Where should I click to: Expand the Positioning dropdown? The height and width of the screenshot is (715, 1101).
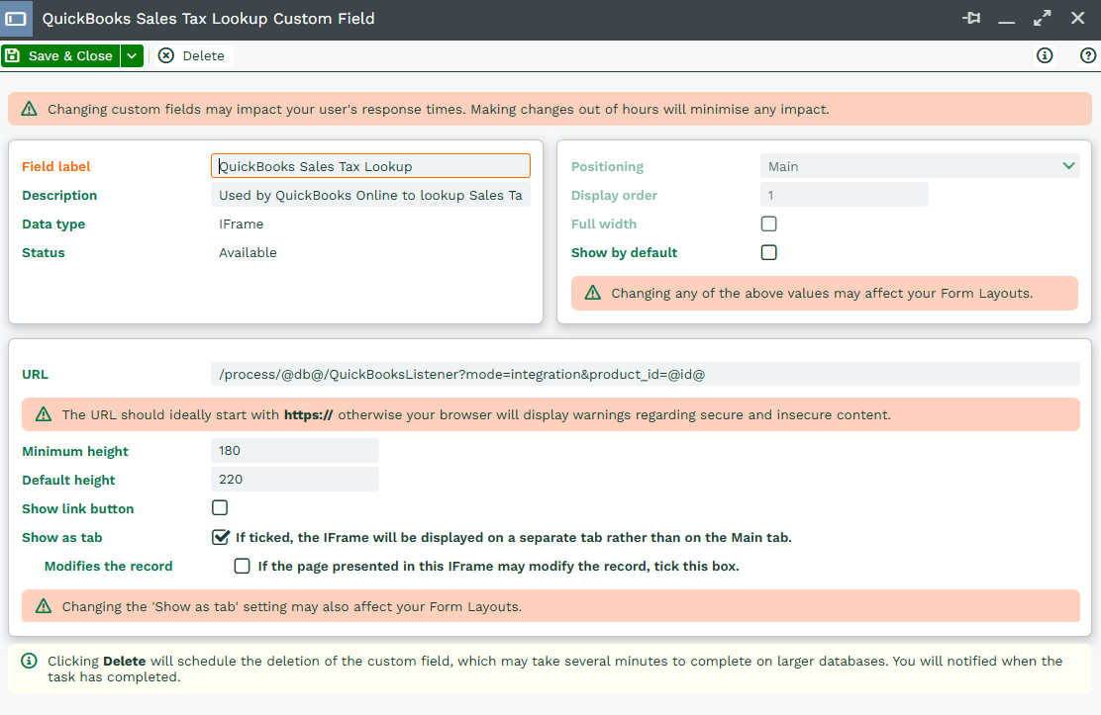click(x=1068, y=166)
